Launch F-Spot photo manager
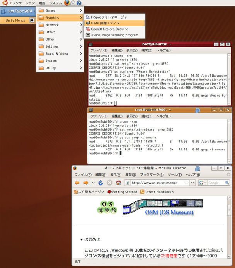 (114, 17)
